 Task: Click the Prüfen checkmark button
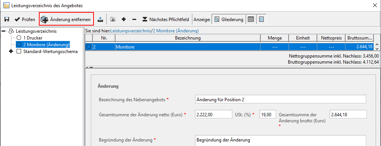25,20
